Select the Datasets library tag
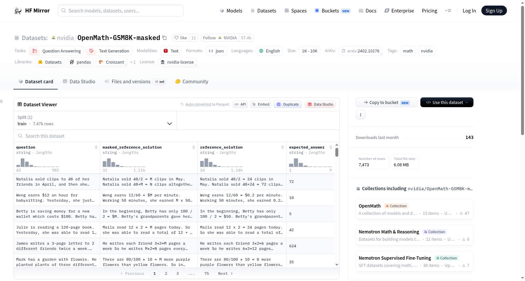 (x=50, y=62)
